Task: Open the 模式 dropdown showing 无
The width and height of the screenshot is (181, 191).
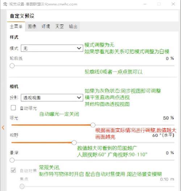Action: [52, 48]
